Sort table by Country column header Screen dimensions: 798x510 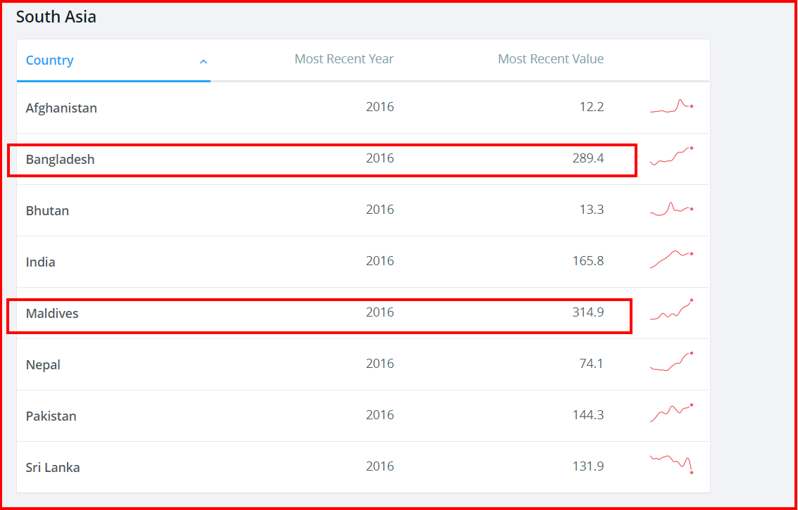(x=50, y=60)
